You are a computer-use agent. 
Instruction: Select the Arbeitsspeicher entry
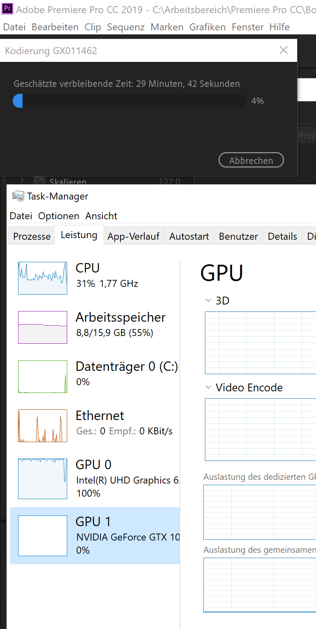click(95, 327)
